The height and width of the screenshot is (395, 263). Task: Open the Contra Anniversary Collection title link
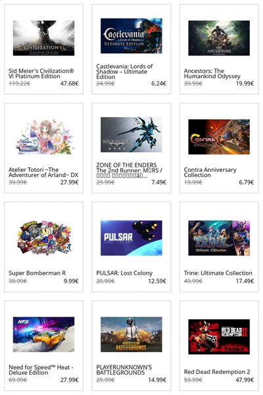coord(210,172)
